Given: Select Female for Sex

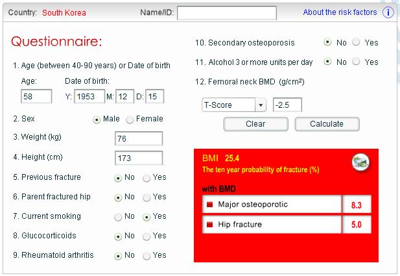Looking at the screenshot, I should (130, 119).
